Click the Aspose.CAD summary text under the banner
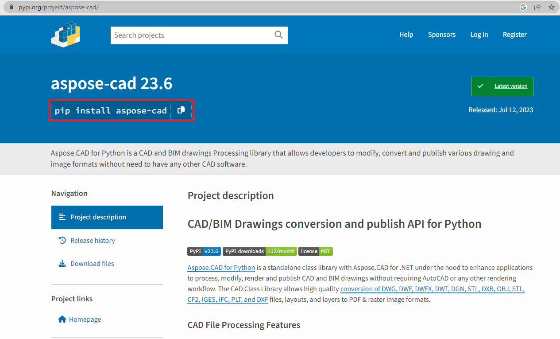The height and width of the screenshot is (339, 560). [282, 158]
